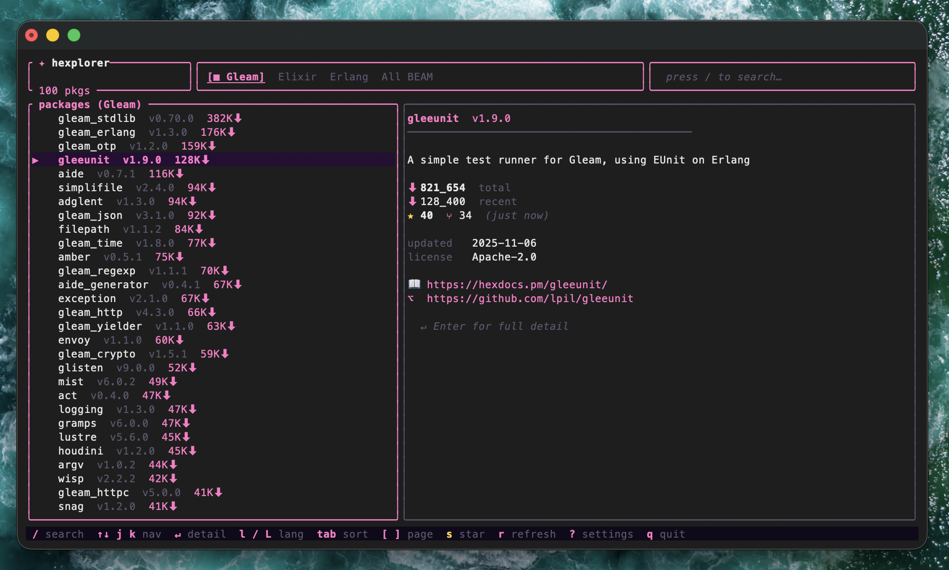Click the download arrow beside 128_400 recent
Screen dimensions: 949x570
point(412,201)
